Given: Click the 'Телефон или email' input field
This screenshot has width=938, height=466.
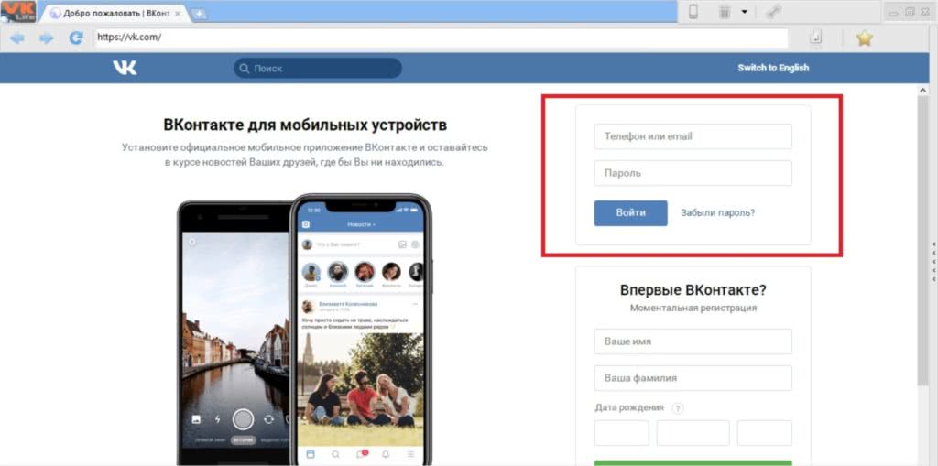Looking at the screenshot, I should 693,136.
